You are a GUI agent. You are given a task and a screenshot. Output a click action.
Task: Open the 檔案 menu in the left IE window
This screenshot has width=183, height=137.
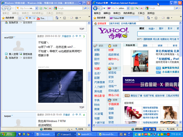click(6, 13)
